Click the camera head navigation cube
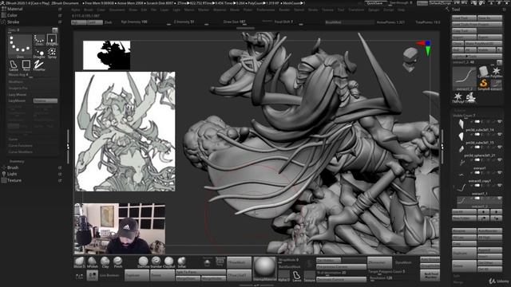511x287 pixels. click(410, 59)
